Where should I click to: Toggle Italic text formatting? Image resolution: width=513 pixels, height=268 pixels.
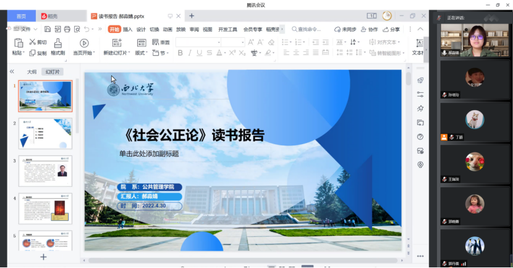click(190, 53)
